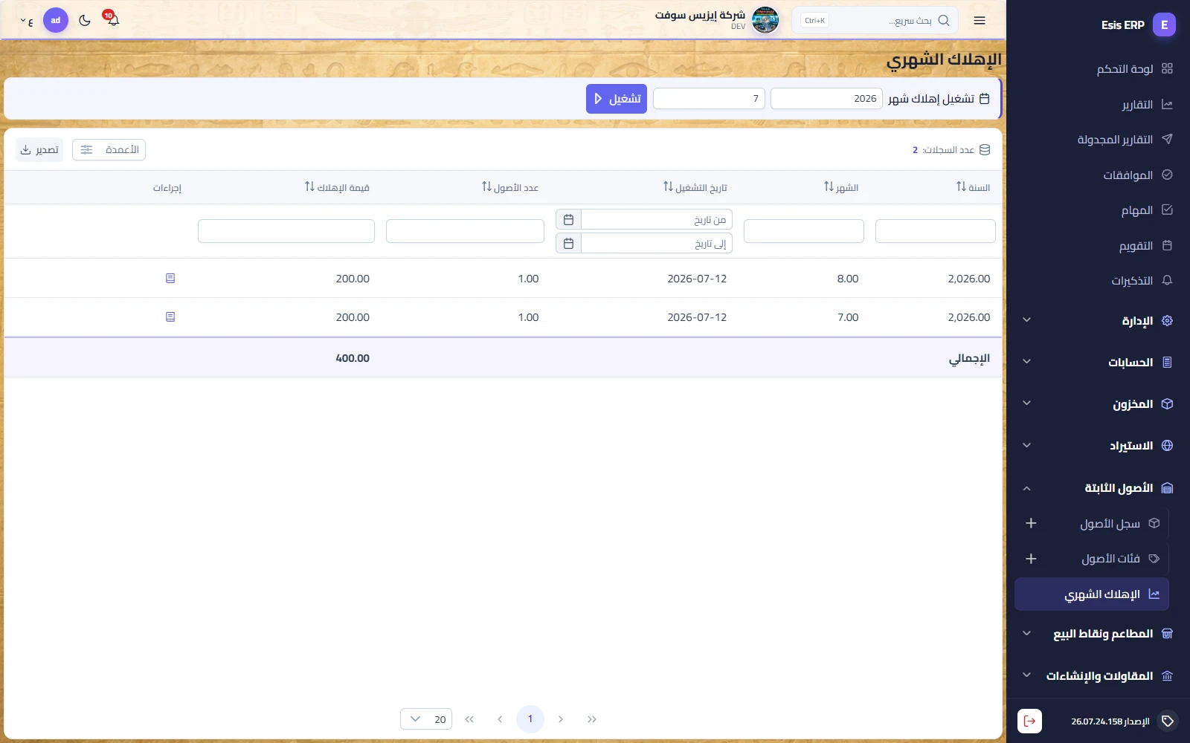Click the hamburger menu icon

click(980, 20)
